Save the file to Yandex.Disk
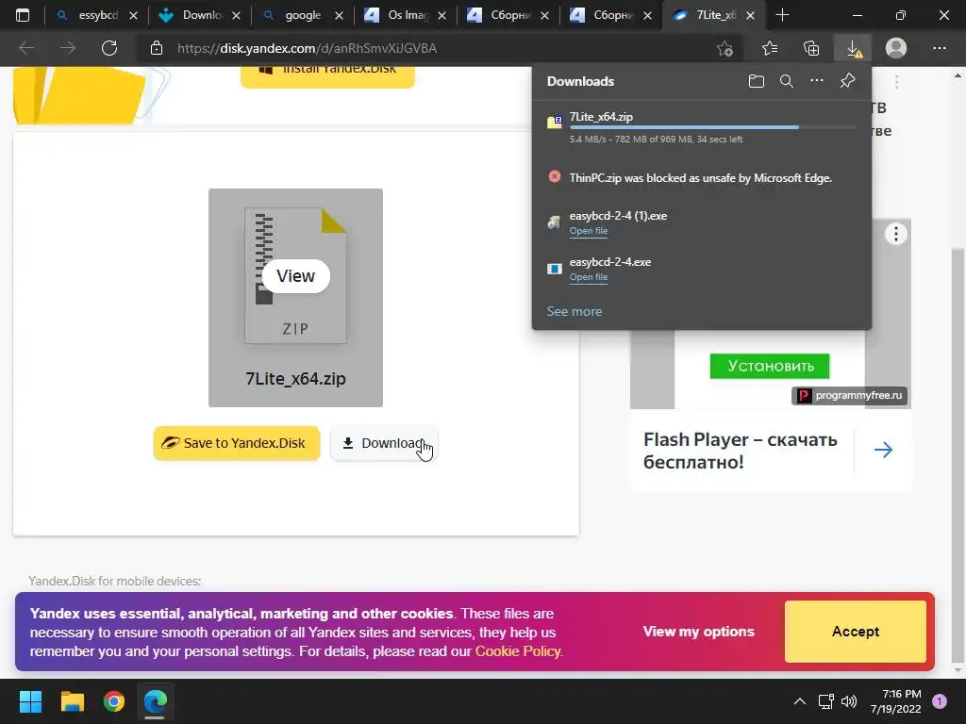The height and width of the screenshot is (724, 966). click(x=237, y=443)
